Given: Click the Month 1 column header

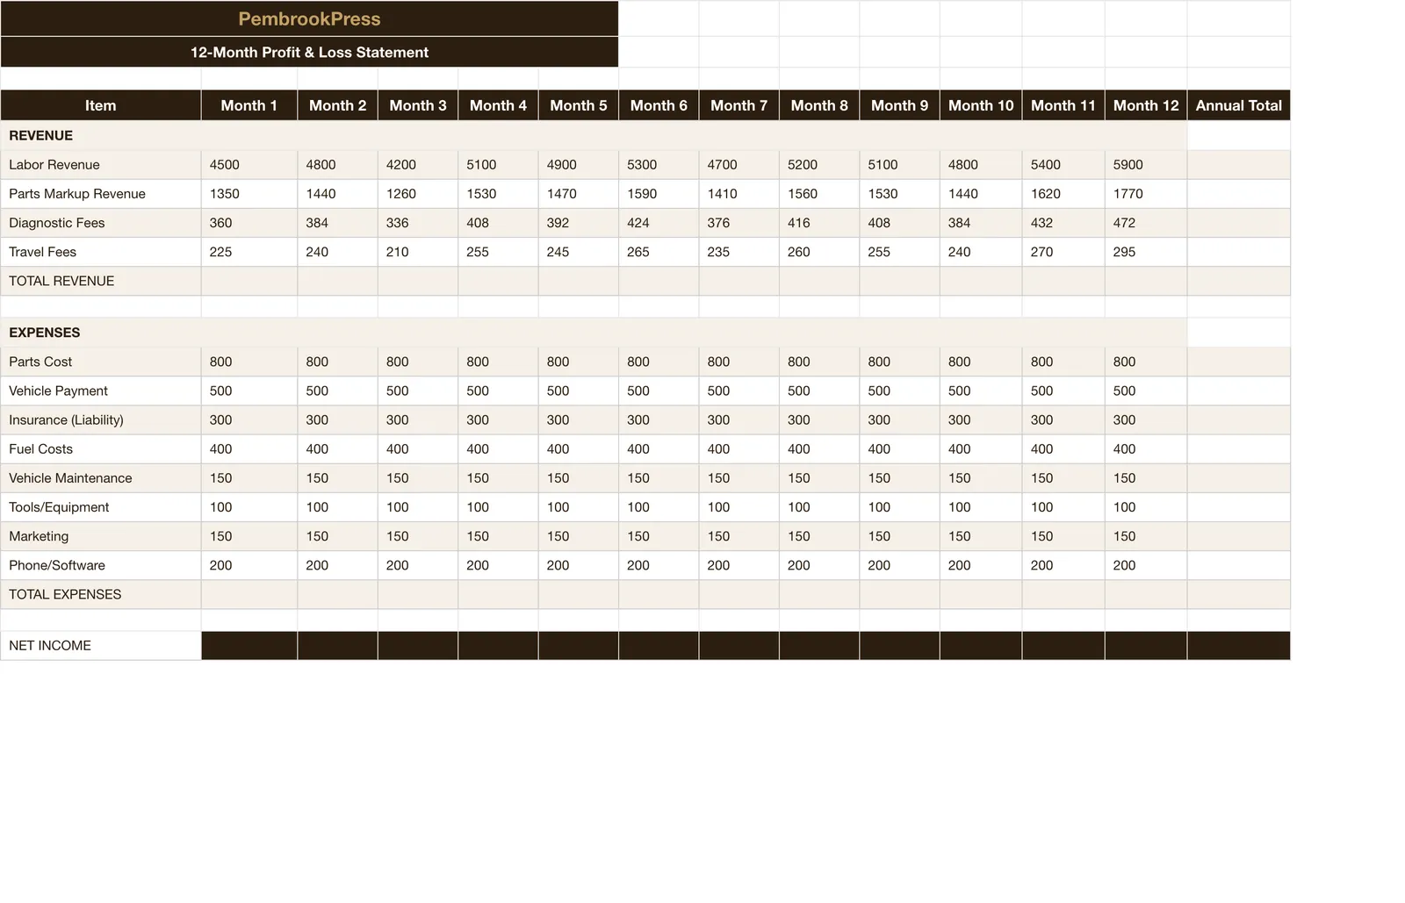Looking at the screenshot, I should click(249, 105).
